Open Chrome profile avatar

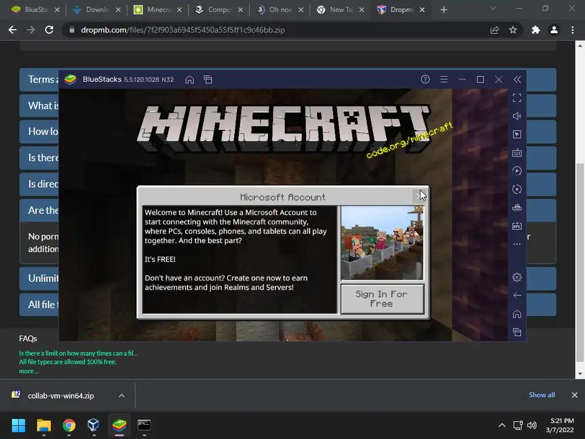click(x=554, y=30)
